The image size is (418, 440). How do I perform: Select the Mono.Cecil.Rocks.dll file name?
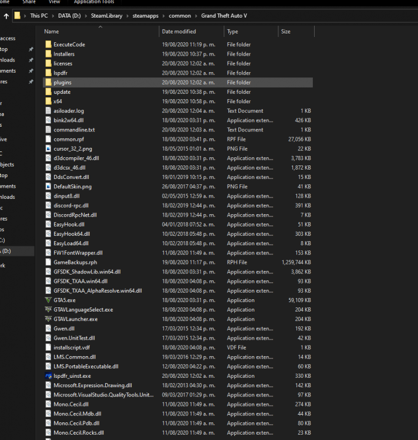[x=79, y=433]
